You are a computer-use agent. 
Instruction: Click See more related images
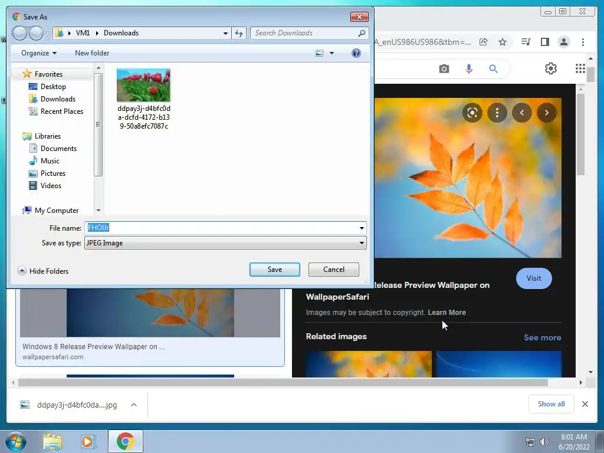tap(543, 337)
